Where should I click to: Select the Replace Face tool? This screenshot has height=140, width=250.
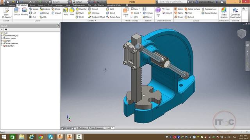[x=209, y=9]
